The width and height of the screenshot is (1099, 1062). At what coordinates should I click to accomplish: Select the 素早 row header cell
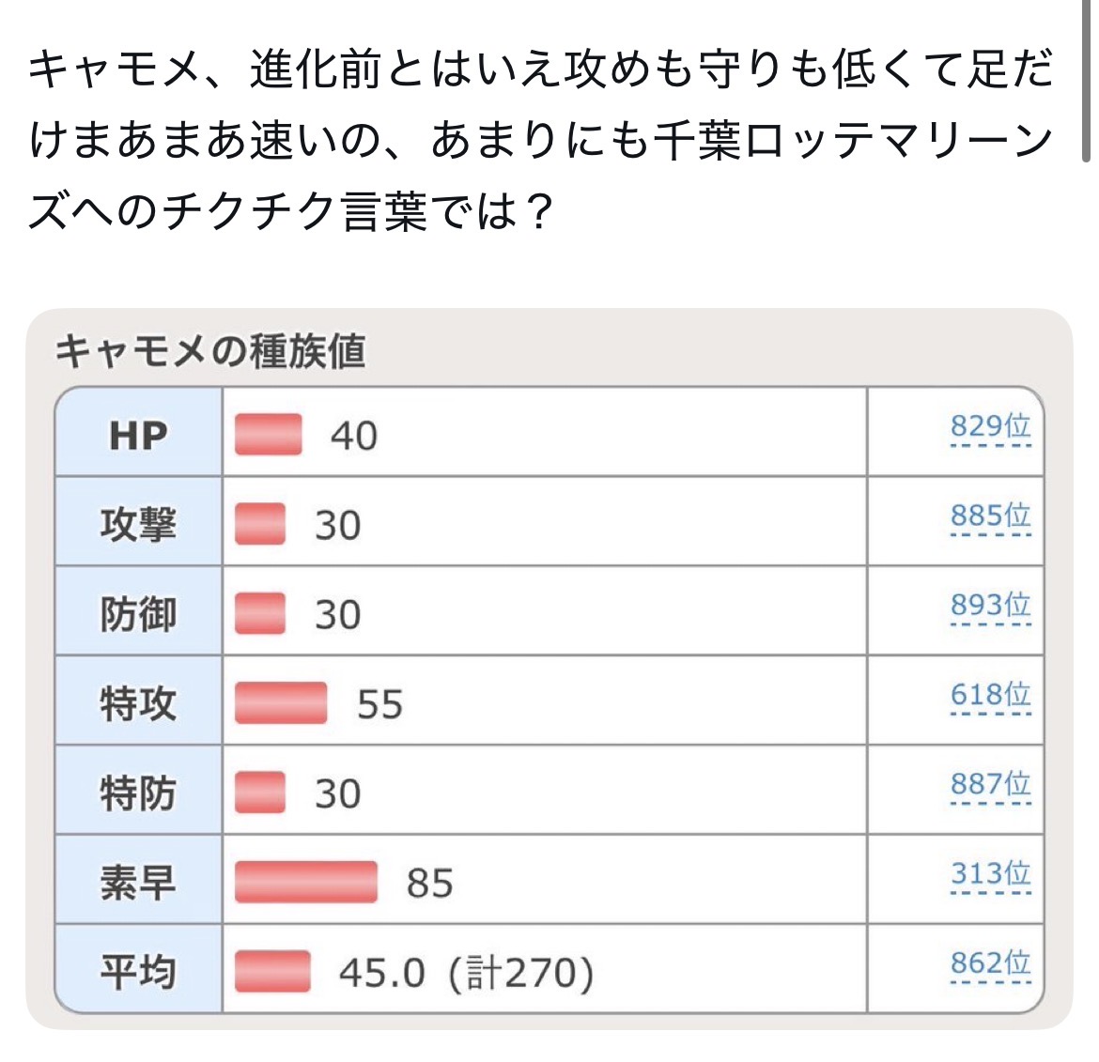click(139, 883)
